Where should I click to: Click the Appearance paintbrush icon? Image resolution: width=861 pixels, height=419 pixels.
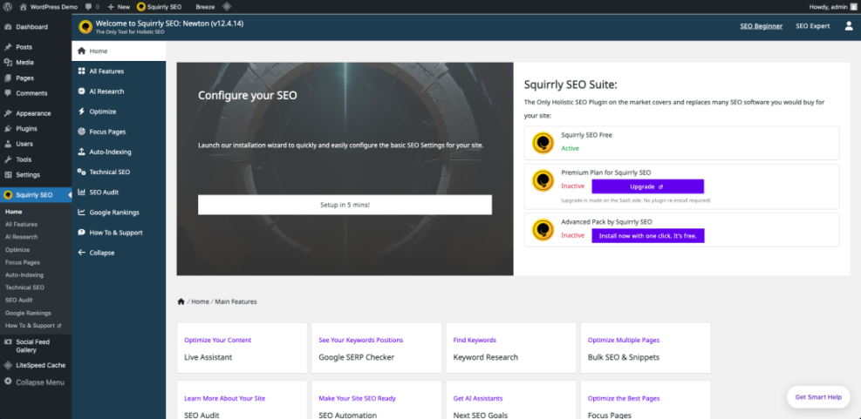tap(8, 113)
